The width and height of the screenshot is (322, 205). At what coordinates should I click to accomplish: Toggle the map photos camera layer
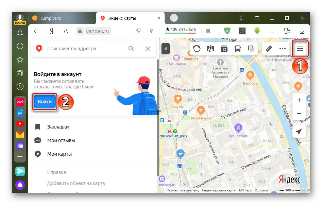click(x=224, y=49)
